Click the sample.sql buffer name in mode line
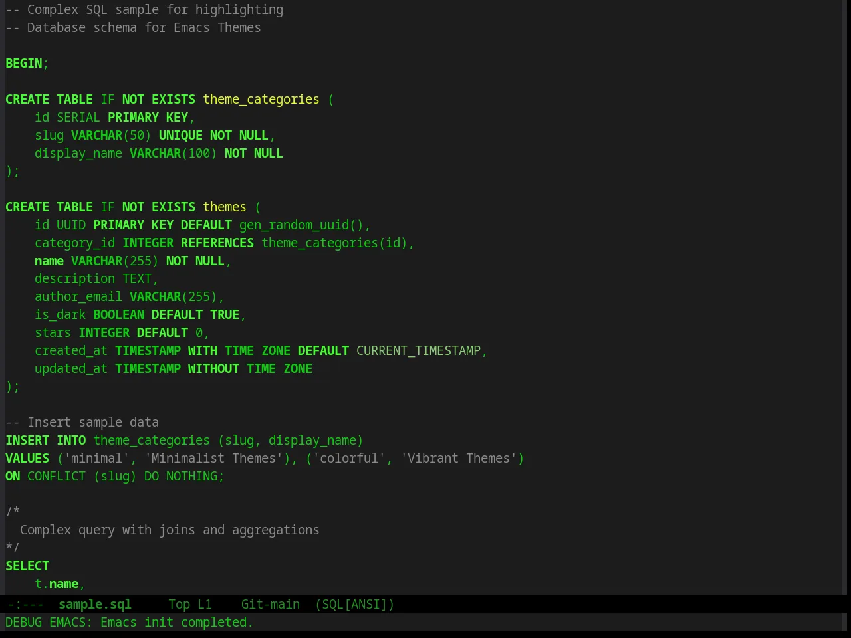This screenshot has width=851, height=638. (94, 604)
